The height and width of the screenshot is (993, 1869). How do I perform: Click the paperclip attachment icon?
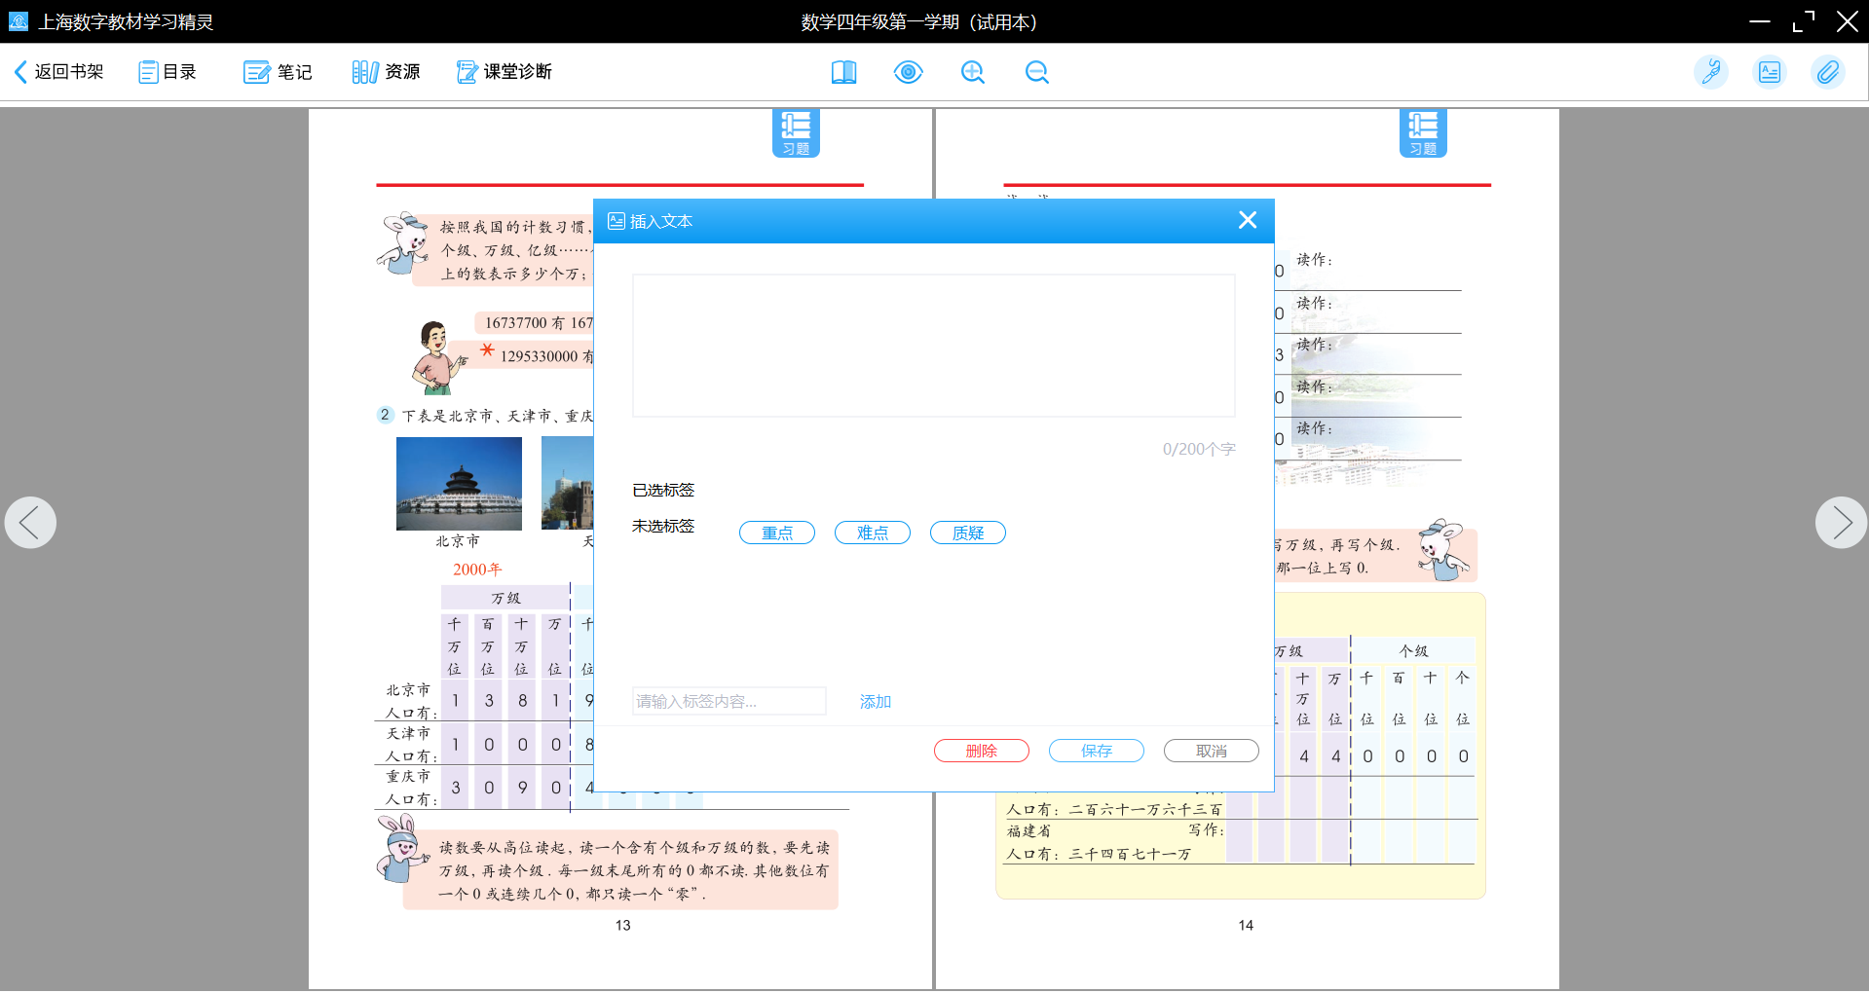1827,72
